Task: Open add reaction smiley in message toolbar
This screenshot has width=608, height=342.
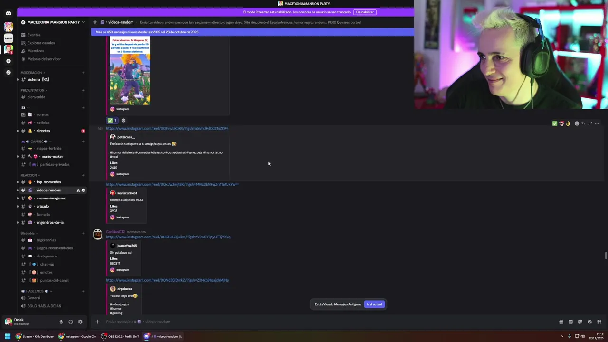Action: [577, 123]
